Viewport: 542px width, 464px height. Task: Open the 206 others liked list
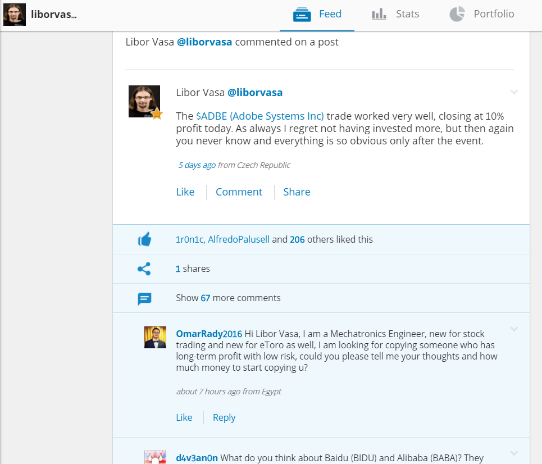click(x=297, y=239)
